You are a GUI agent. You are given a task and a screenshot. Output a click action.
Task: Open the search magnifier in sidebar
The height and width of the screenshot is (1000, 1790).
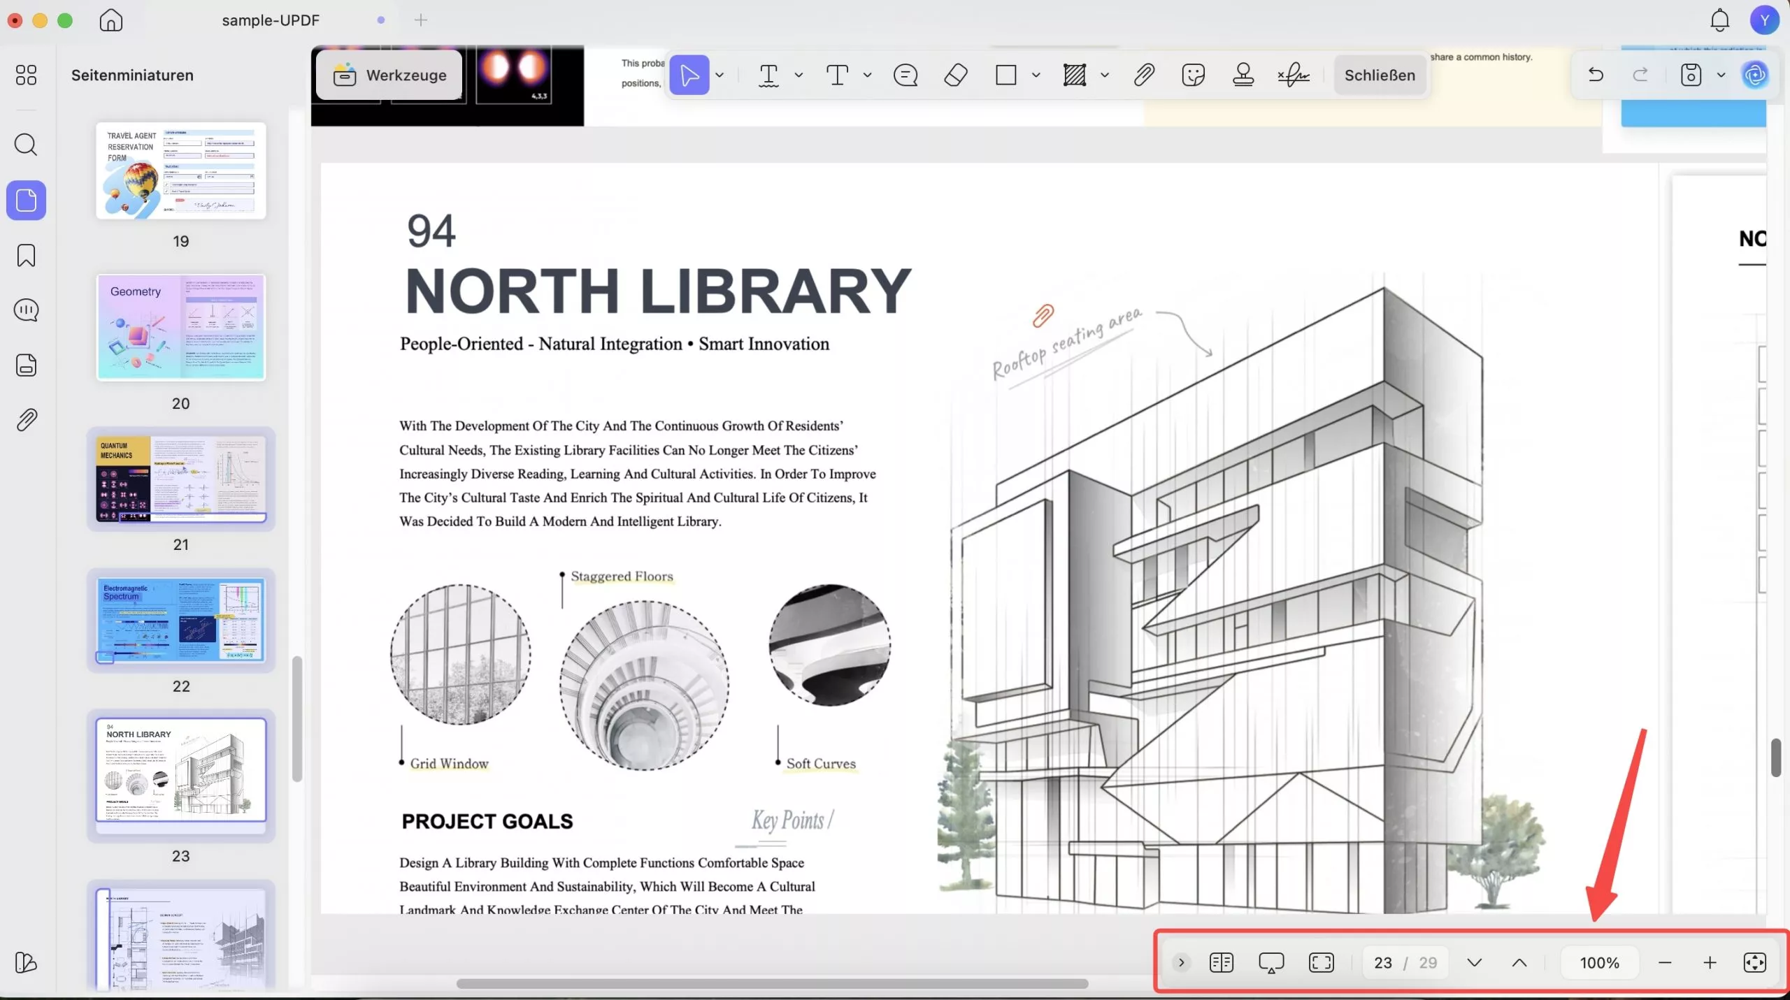tap(26, 145)
